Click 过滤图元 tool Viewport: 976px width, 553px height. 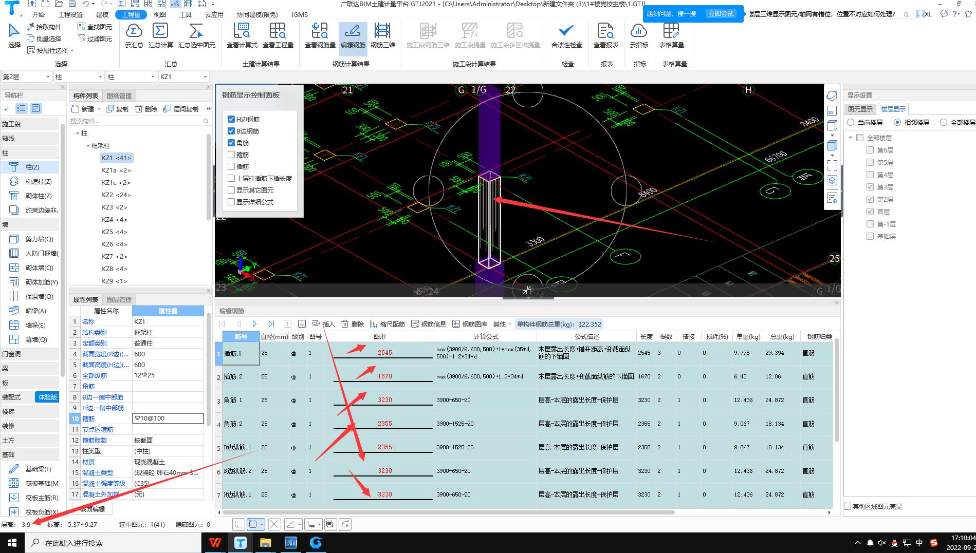[95, 39]
